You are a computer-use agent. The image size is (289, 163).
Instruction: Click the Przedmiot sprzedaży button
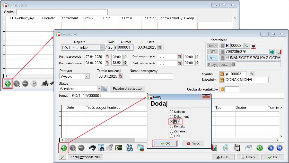point(127,89)
